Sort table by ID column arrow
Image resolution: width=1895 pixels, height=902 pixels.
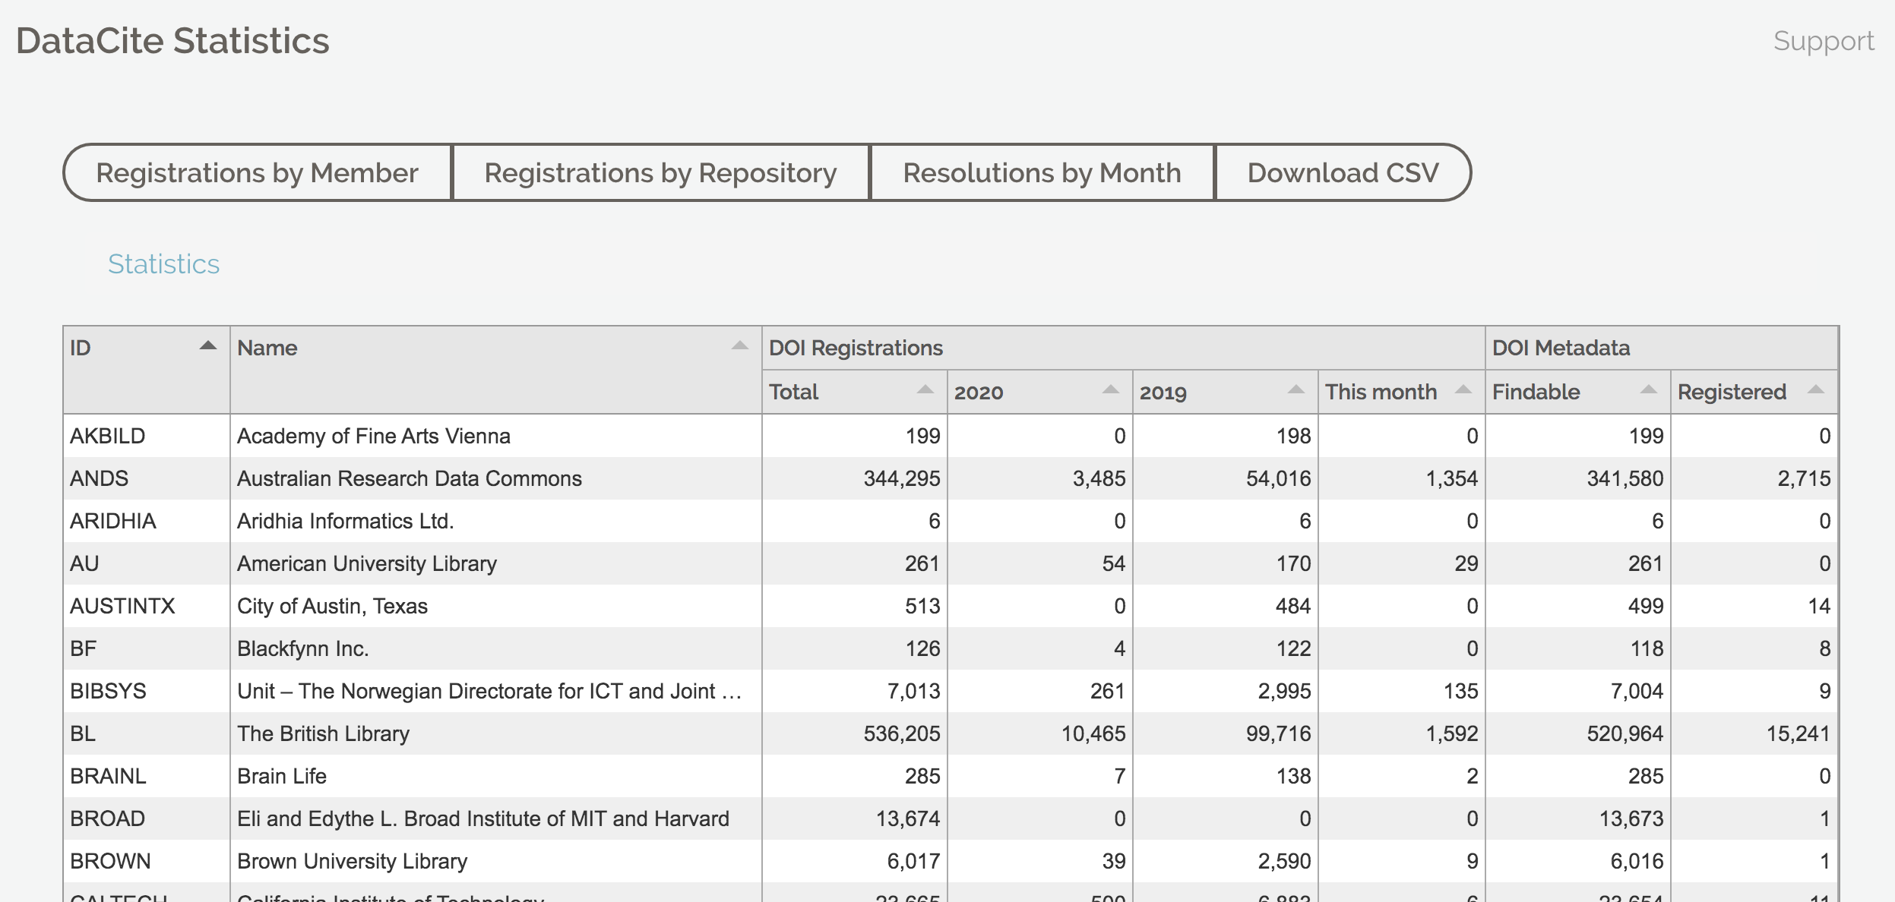click(x=207, y=346)
